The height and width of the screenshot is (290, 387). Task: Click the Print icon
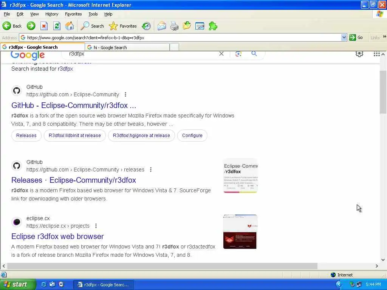(x=174, y=26)
